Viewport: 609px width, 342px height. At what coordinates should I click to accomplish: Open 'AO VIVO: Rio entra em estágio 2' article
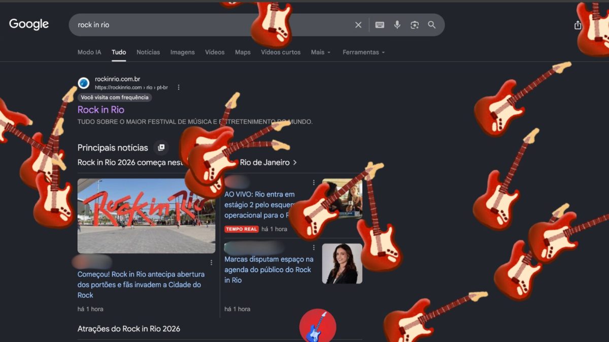point(259,205)
